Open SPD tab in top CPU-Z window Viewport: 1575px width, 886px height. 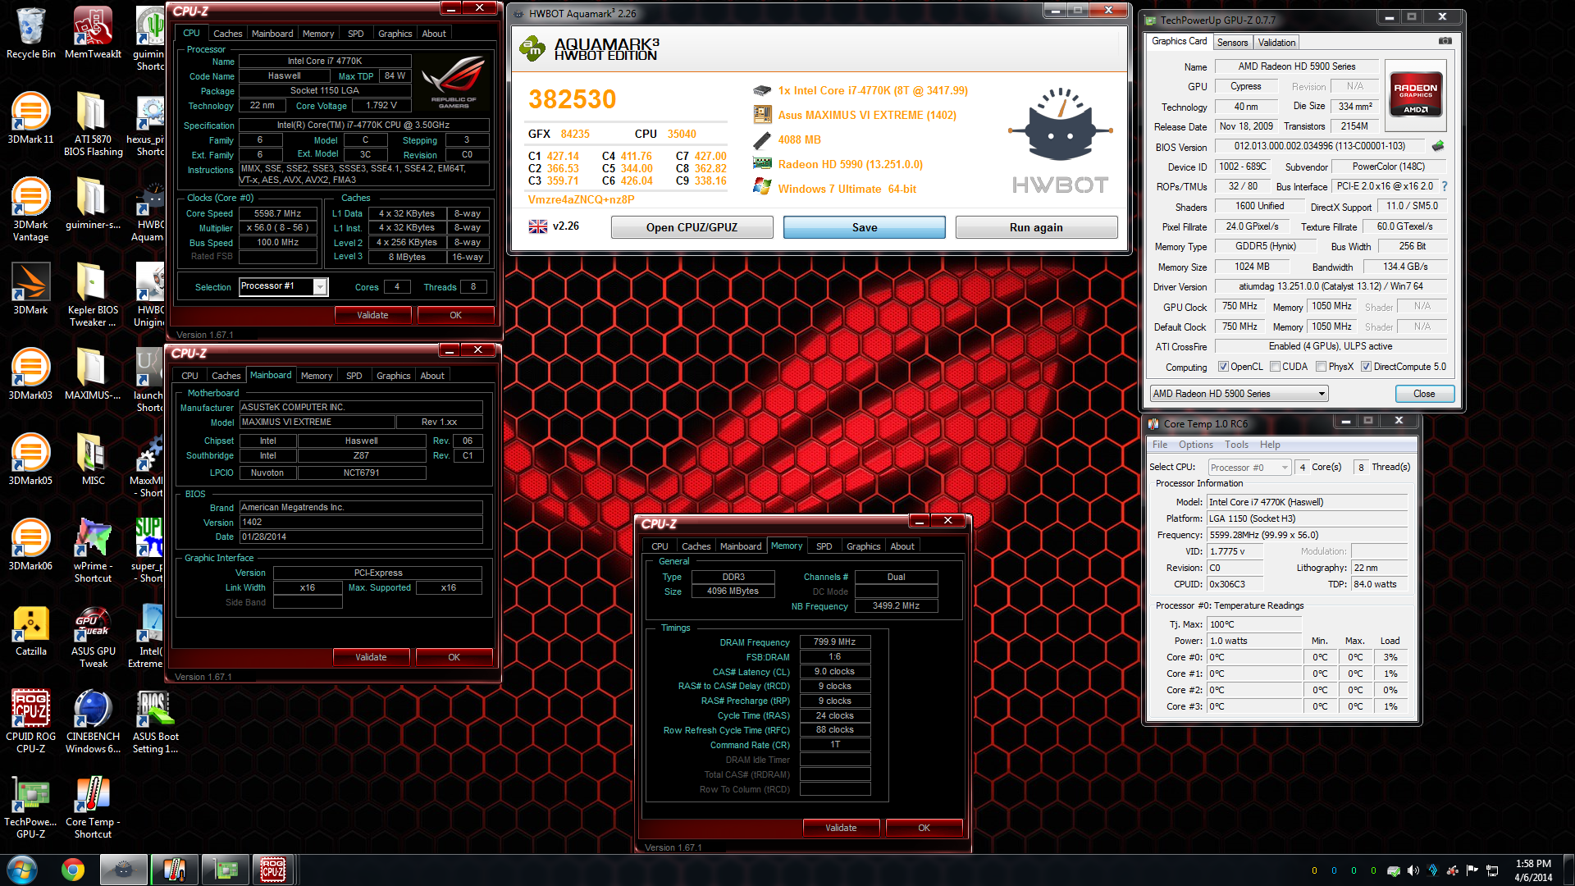(355, 34)
